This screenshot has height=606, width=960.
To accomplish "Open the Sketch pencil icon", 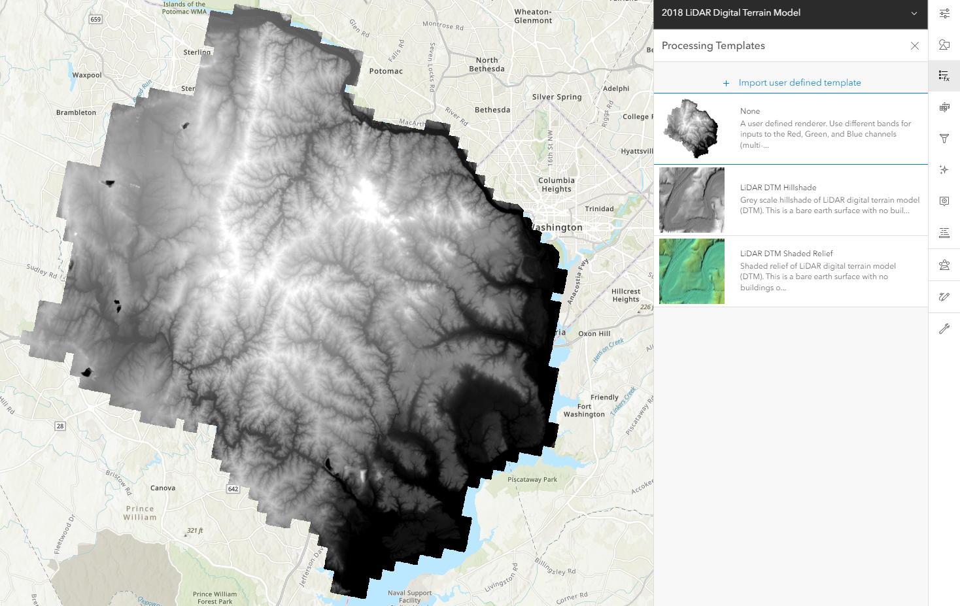I will pyautogui.click(x=944, y=296).
